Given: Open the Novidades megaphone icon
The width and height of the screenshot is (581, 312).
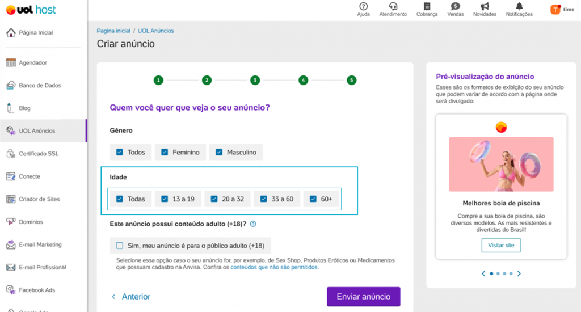Looking at the screenshot, I should 485,6.
